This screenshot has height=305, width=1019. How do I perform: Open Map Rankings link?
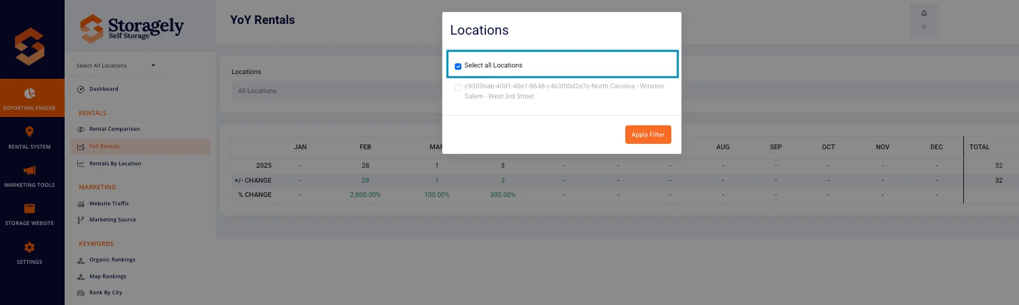pos(108,276)
